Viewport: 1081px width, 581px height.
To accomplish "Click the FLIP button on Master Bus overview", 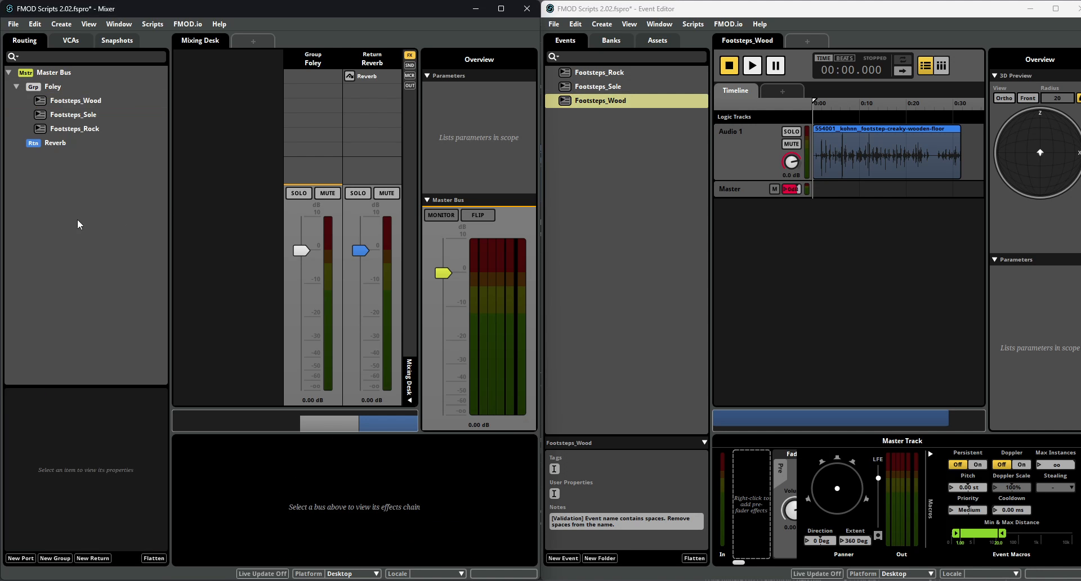I will coord(477,215).
